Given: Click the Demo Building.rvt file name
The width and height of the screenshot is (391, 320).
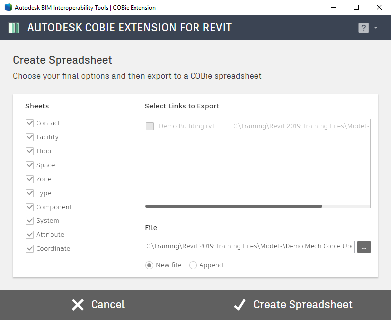Looking at the screenshot, I should point(187,126).
